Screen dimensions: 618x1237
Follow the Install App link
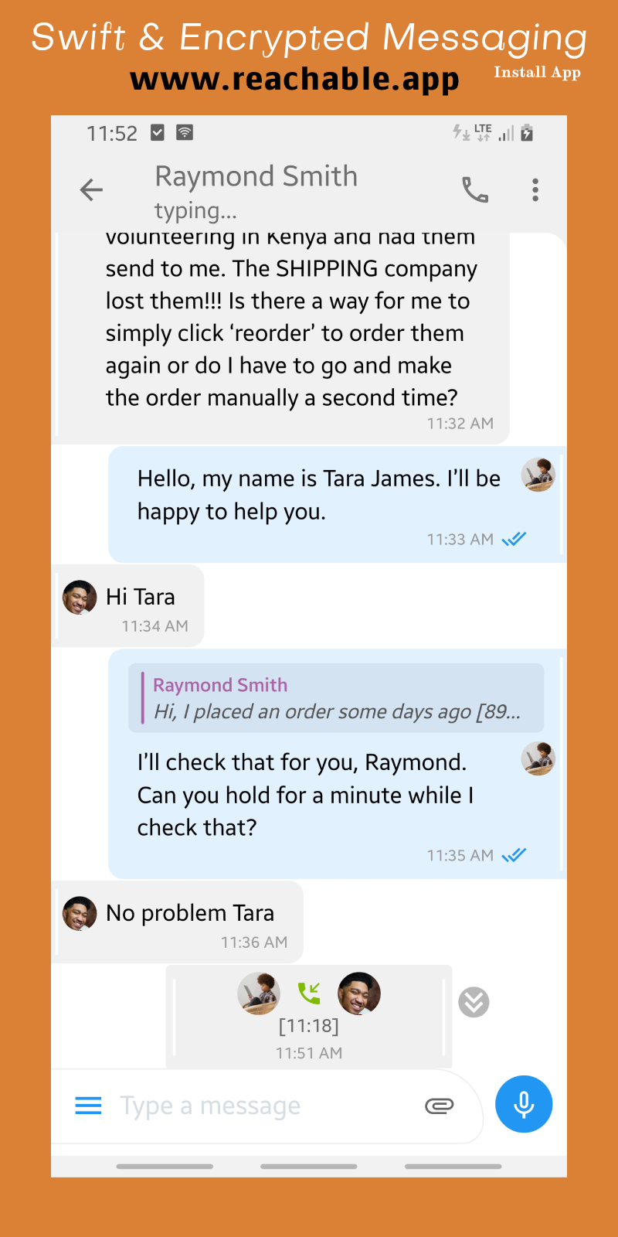tap(537, 72)
